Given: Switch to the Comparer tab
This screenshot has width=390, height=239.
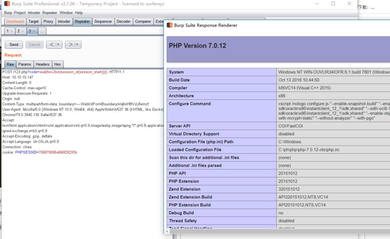Looking at the screenshot, I should pyautogui.click(x=143, y=22).
